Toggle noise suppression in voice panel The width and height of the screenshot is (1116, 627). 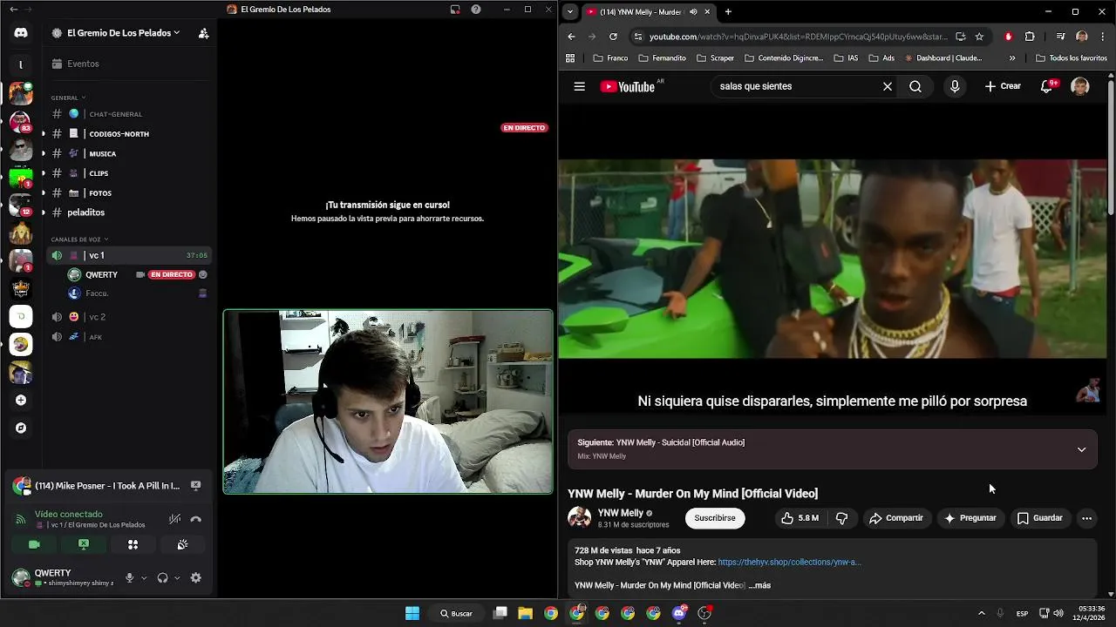tap(174, 519)
